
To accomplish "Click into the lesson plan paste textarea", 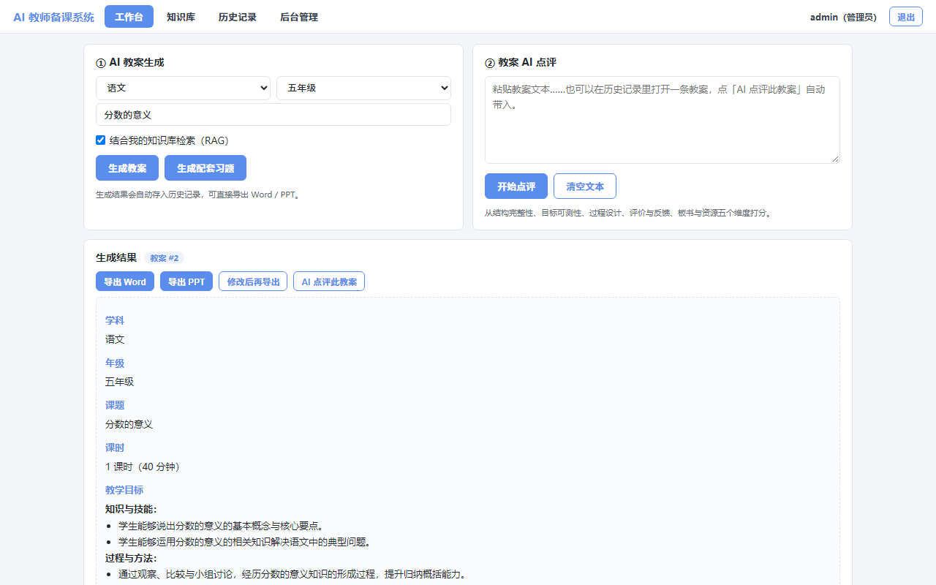I will 663,120.
